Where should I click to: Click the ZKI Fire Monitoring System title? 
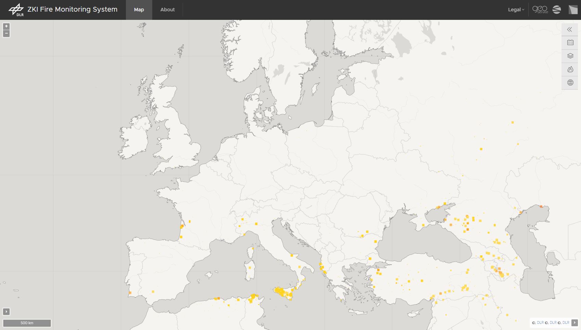coord(72,10)
